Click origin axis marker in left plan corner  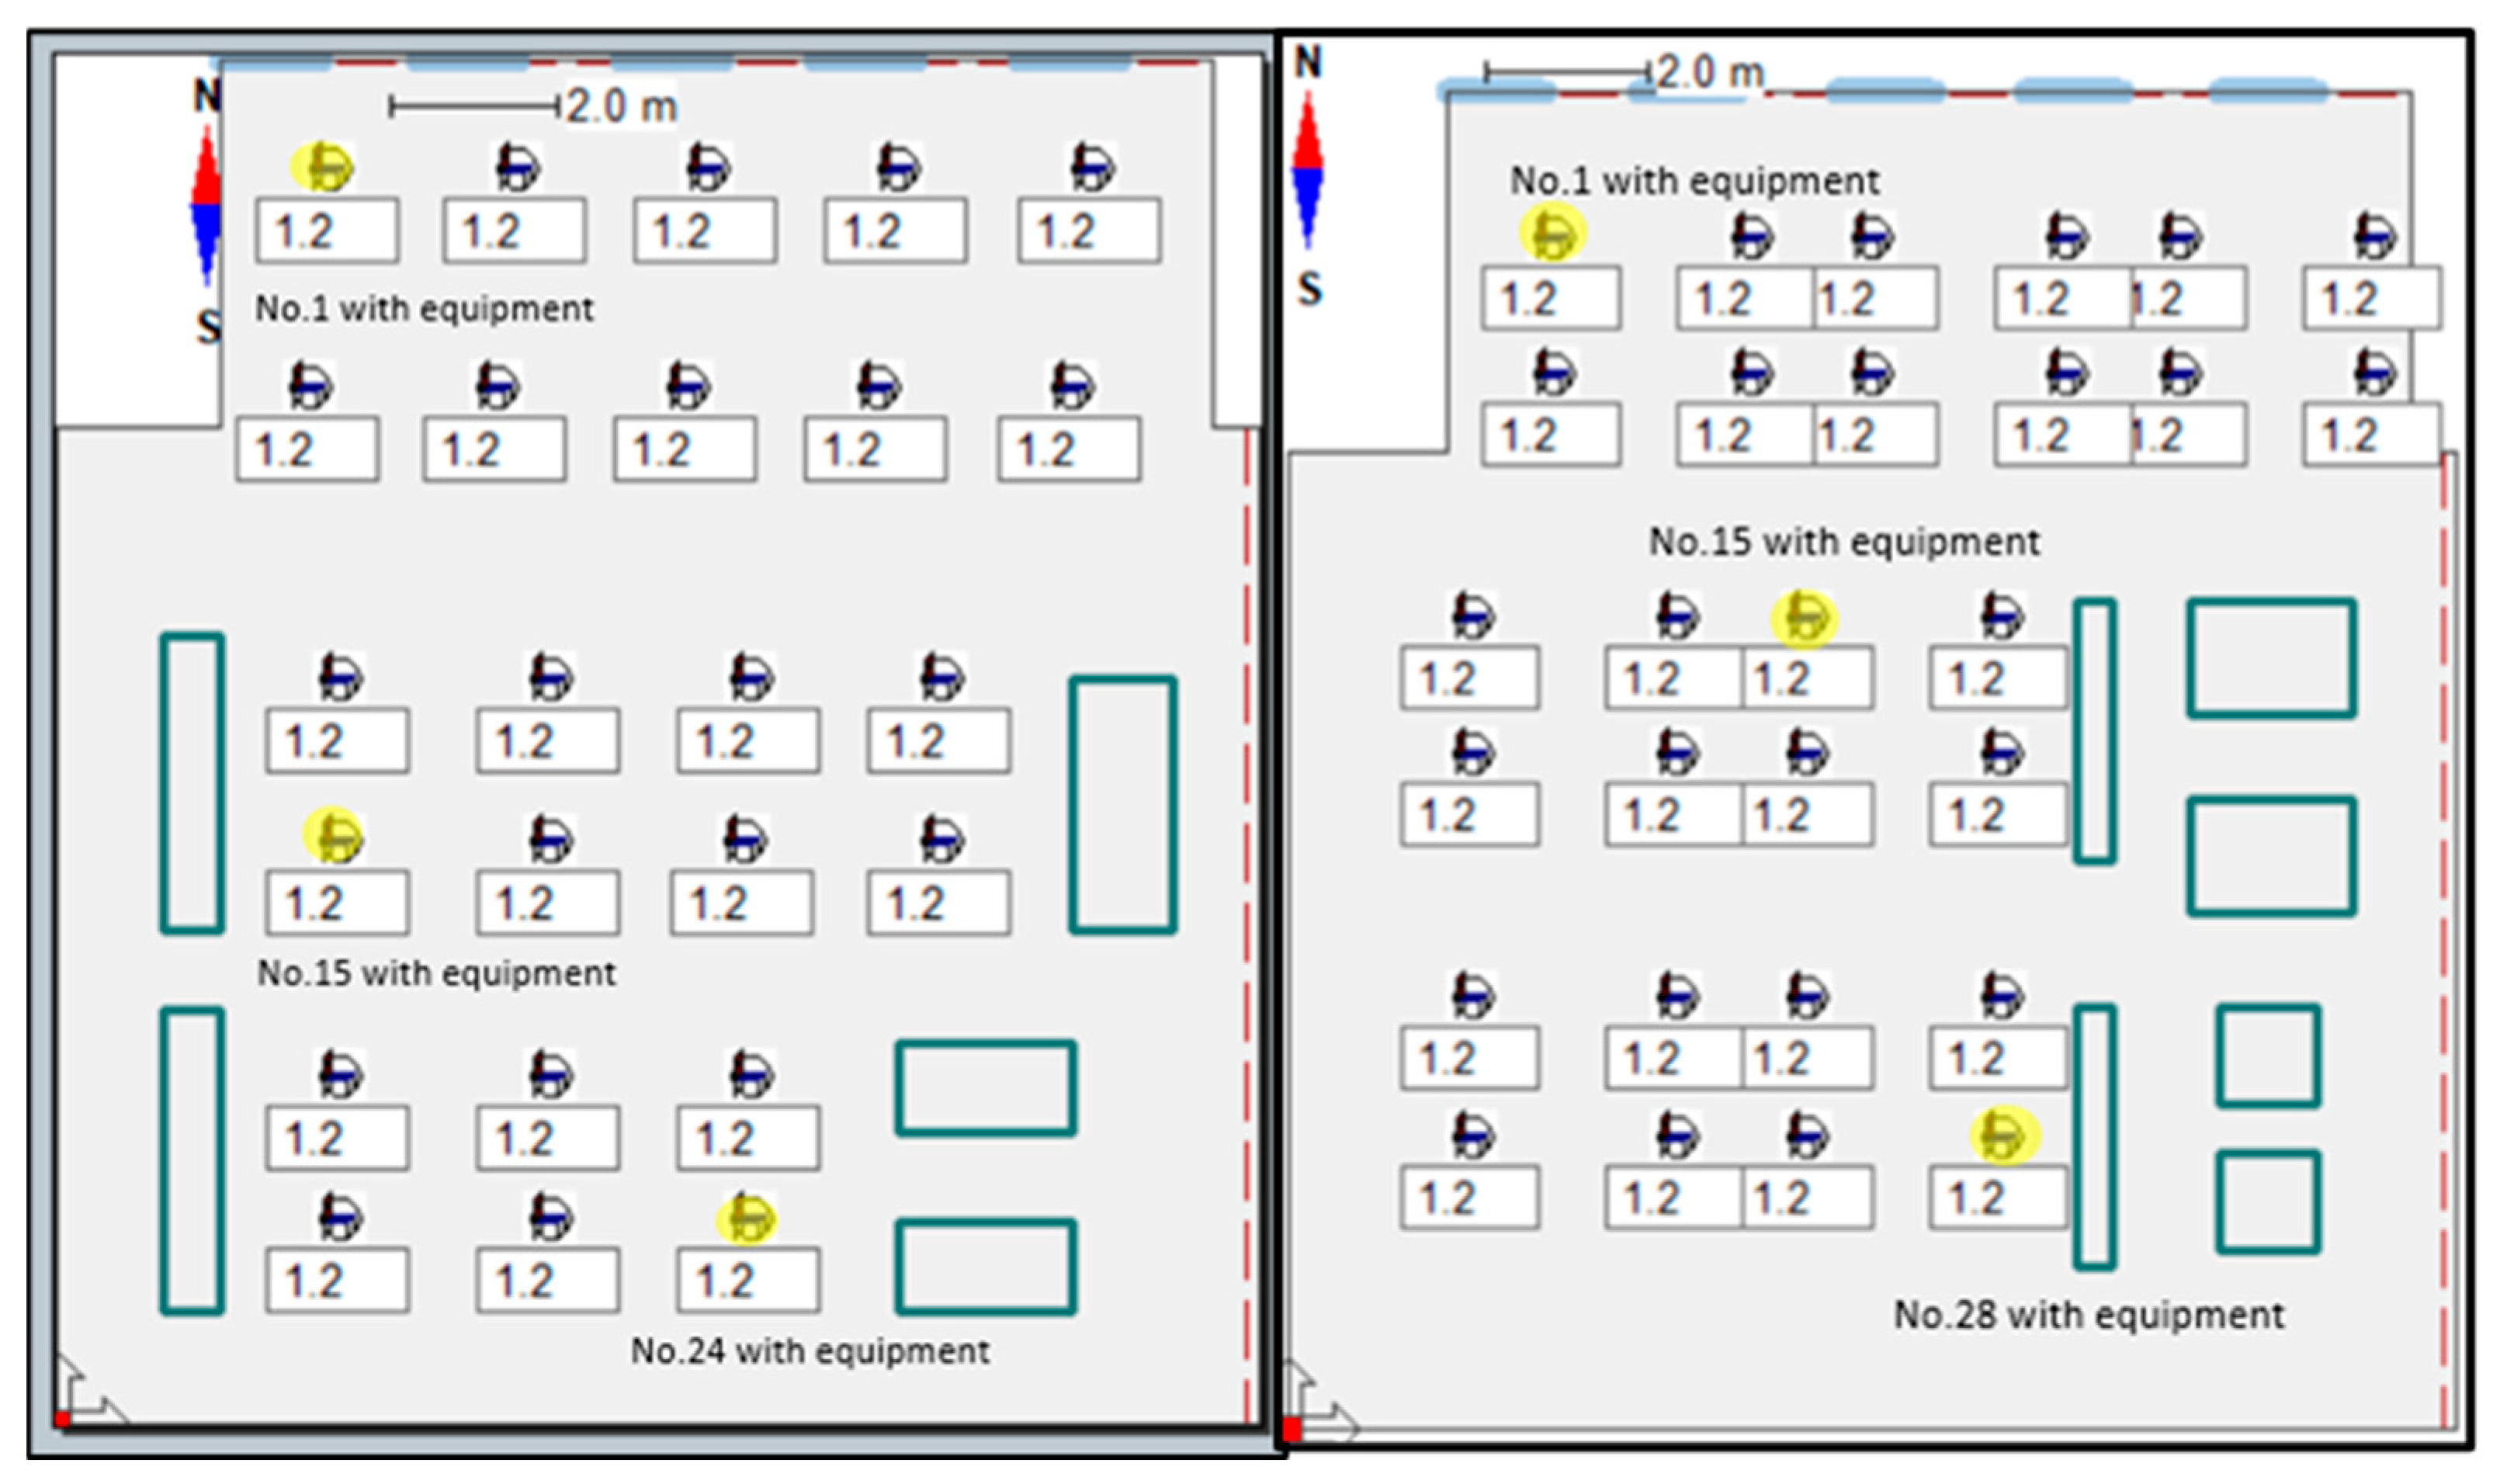(64, 1418)
